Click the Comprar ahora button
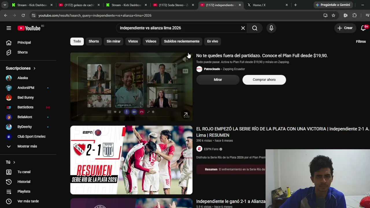The height and width of the screenshot is (208, 370). coord(264,80)
